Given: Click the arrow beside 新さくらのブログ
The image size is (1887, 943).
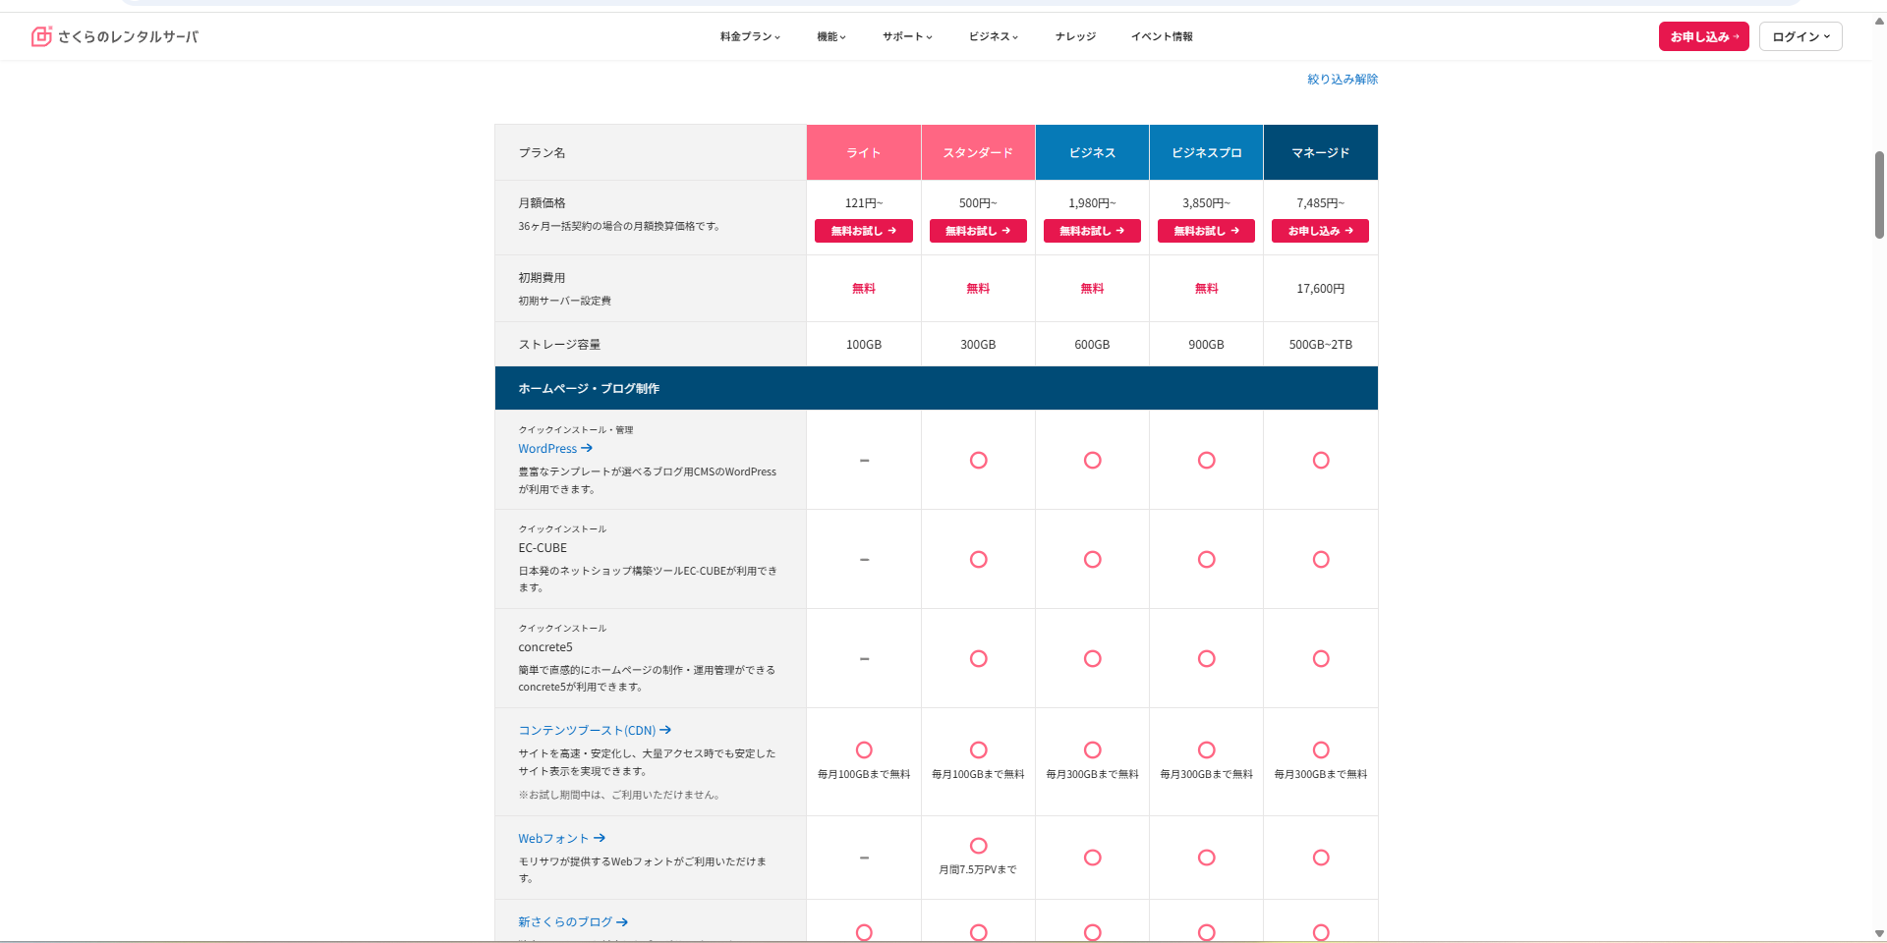Looking at the screenshot, I should 622,921.
